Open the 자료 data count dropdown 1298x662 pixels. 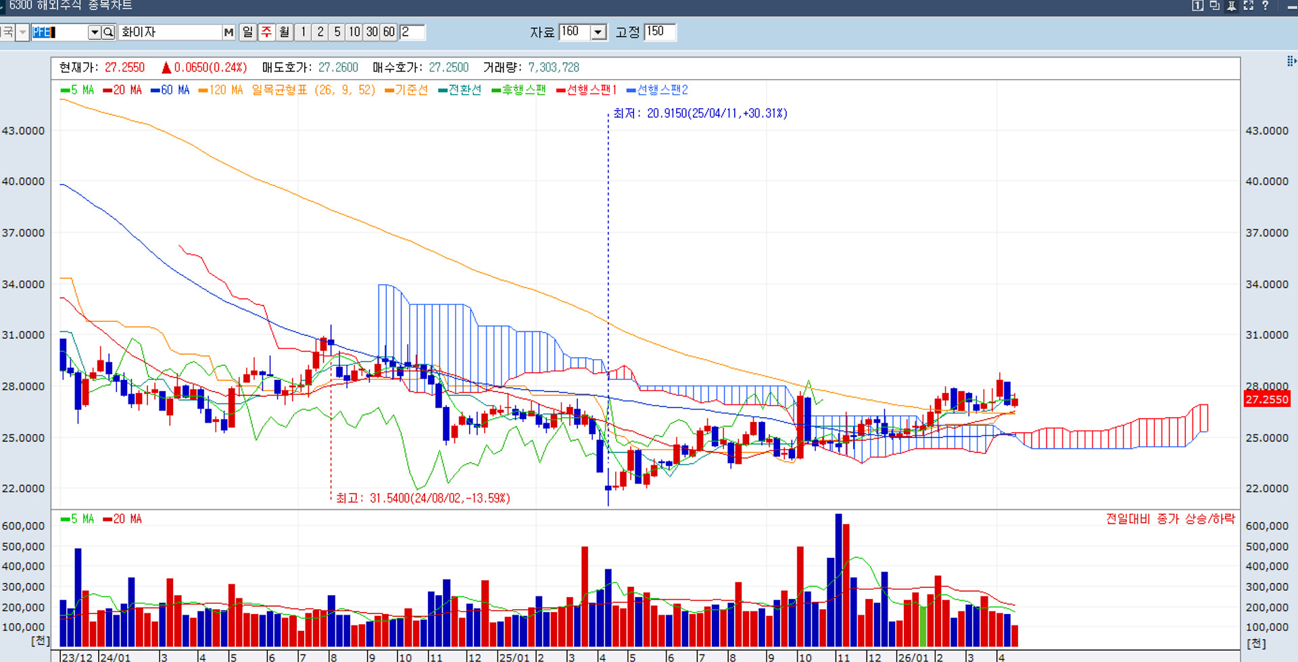(x=598, y=32)
